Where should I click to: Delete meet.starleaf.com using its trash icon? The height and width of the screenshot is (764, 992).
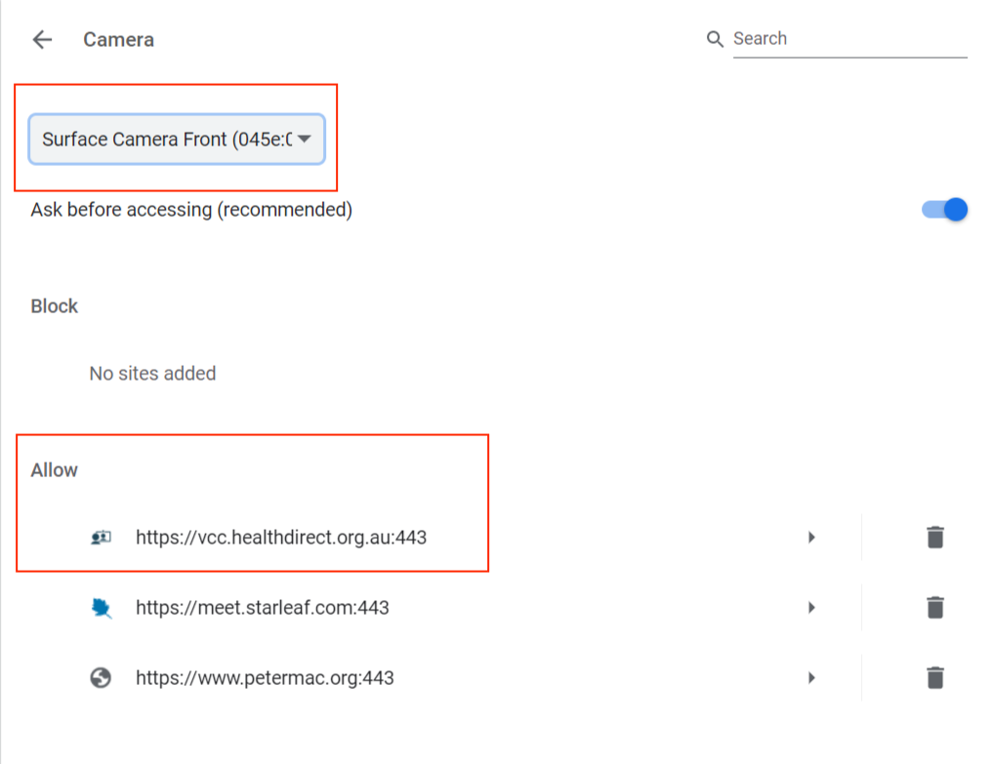[934, 607]
